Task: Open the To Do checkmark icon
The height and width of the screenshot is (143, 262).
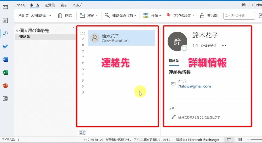Action: click(x=5, y=46)
